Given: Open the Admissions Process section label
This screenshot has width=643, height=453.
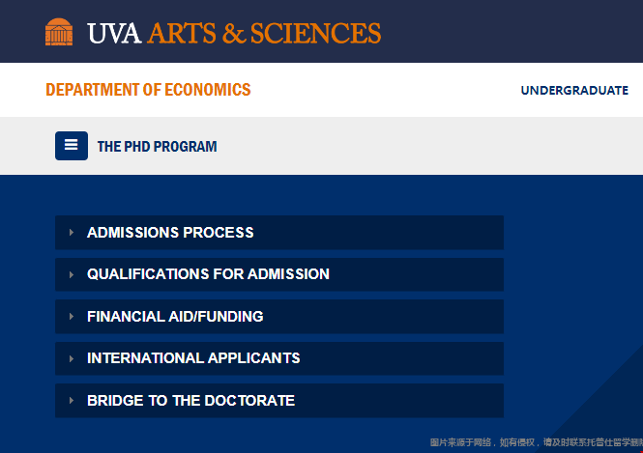Looking at the screenshot, I should point(170,233).
